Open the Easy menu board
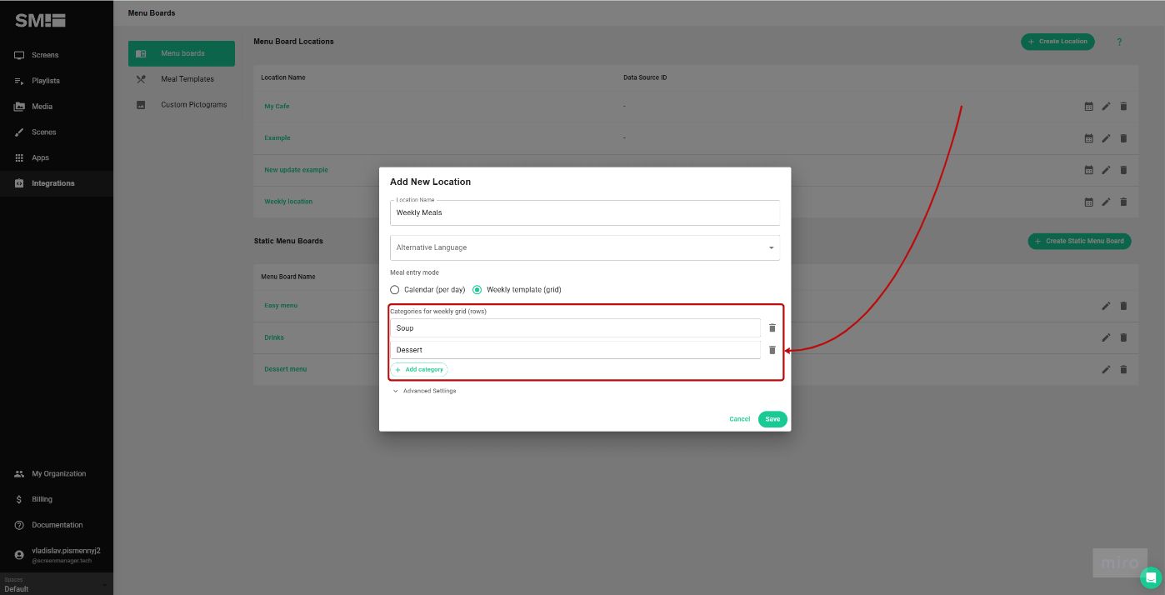1165x595 pixels. tap(281, 306)
